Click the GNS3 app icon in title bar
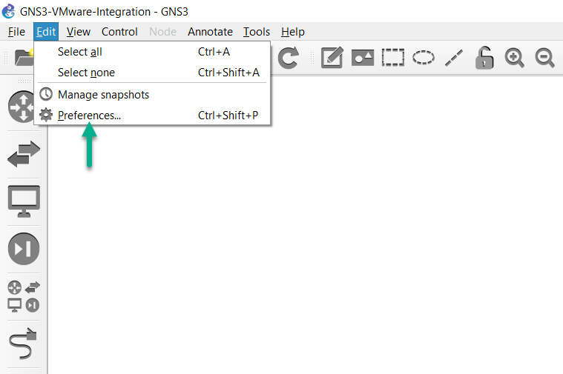Viewport: 563px width, 374px height. [x=9, y=11]
